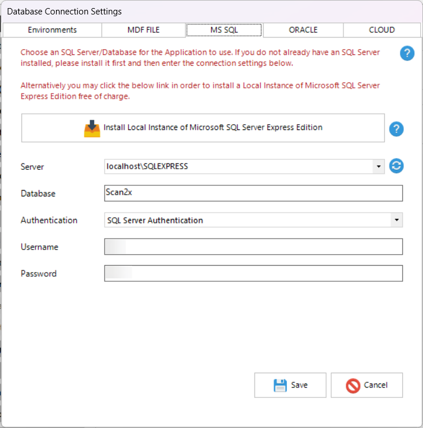
Task: Open the MDF FILE tab
Action: pyautogui.click(x=143, y=30)
